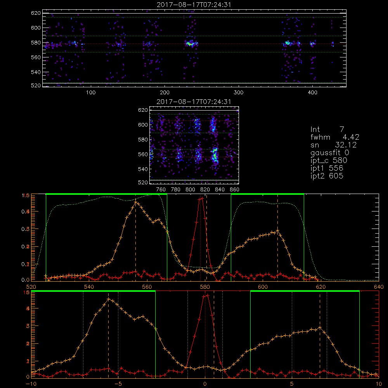Image resolution: width=388 pixels, height=388 pixels.
Task: Click x-axis label 10 on bottom profile plot
Action: tap(379, 384)
